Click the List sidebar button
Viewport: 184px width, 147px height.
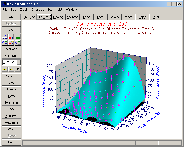[11, 83]
